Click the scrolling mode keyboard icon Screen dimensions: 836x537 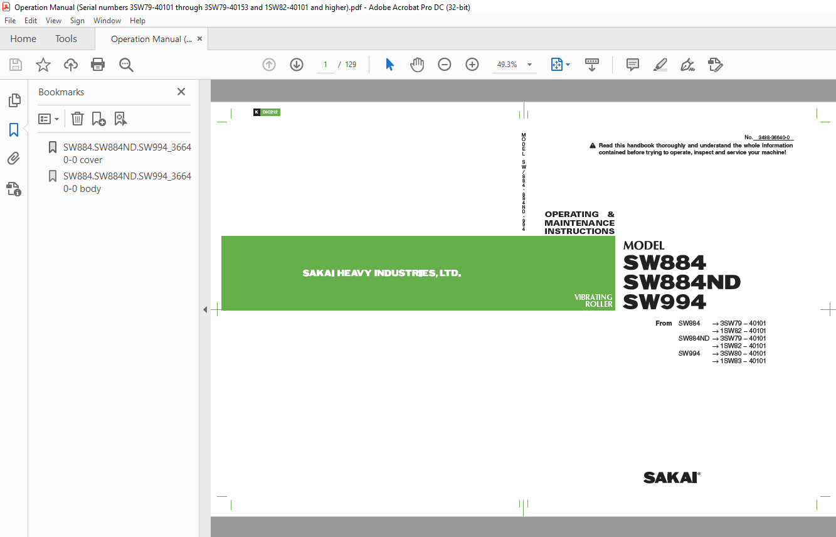pos(592,65)
